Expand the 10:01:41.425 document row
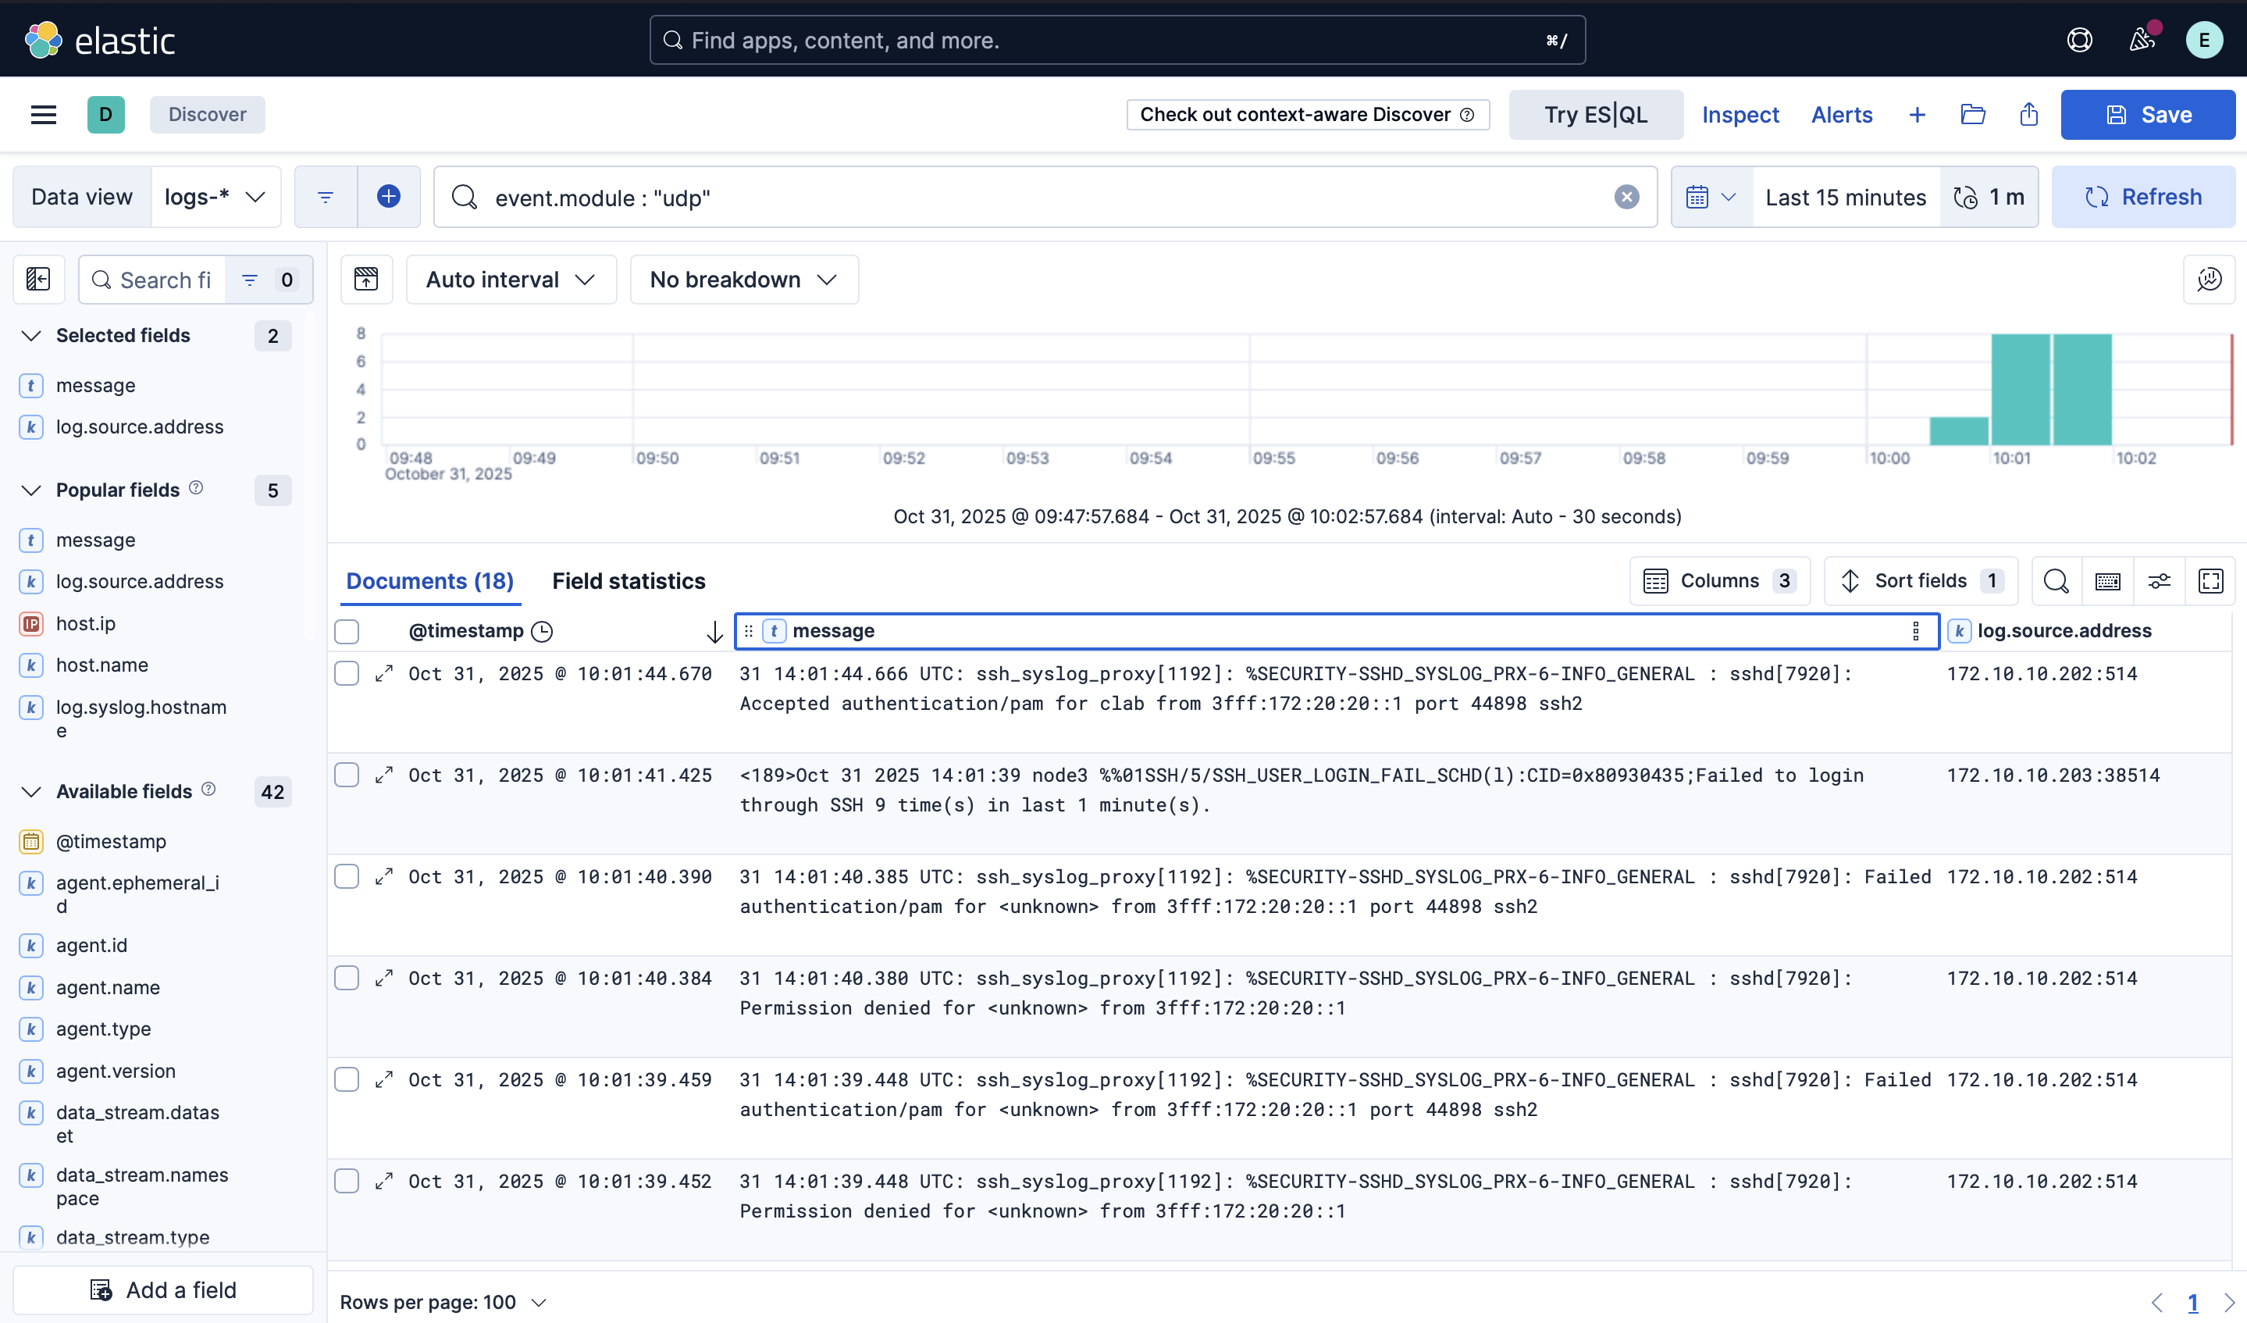This screenshot has height=1323, width=2247. (x=384, y=776)
